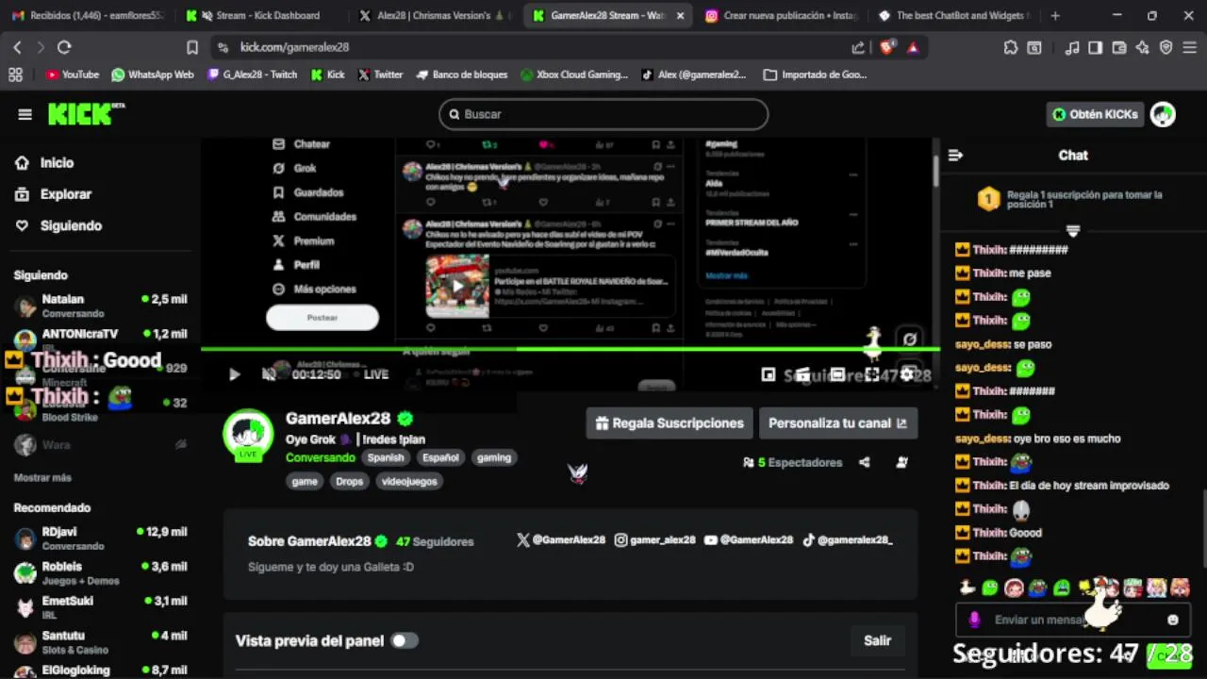Select the game tag

tap(305, 481)
